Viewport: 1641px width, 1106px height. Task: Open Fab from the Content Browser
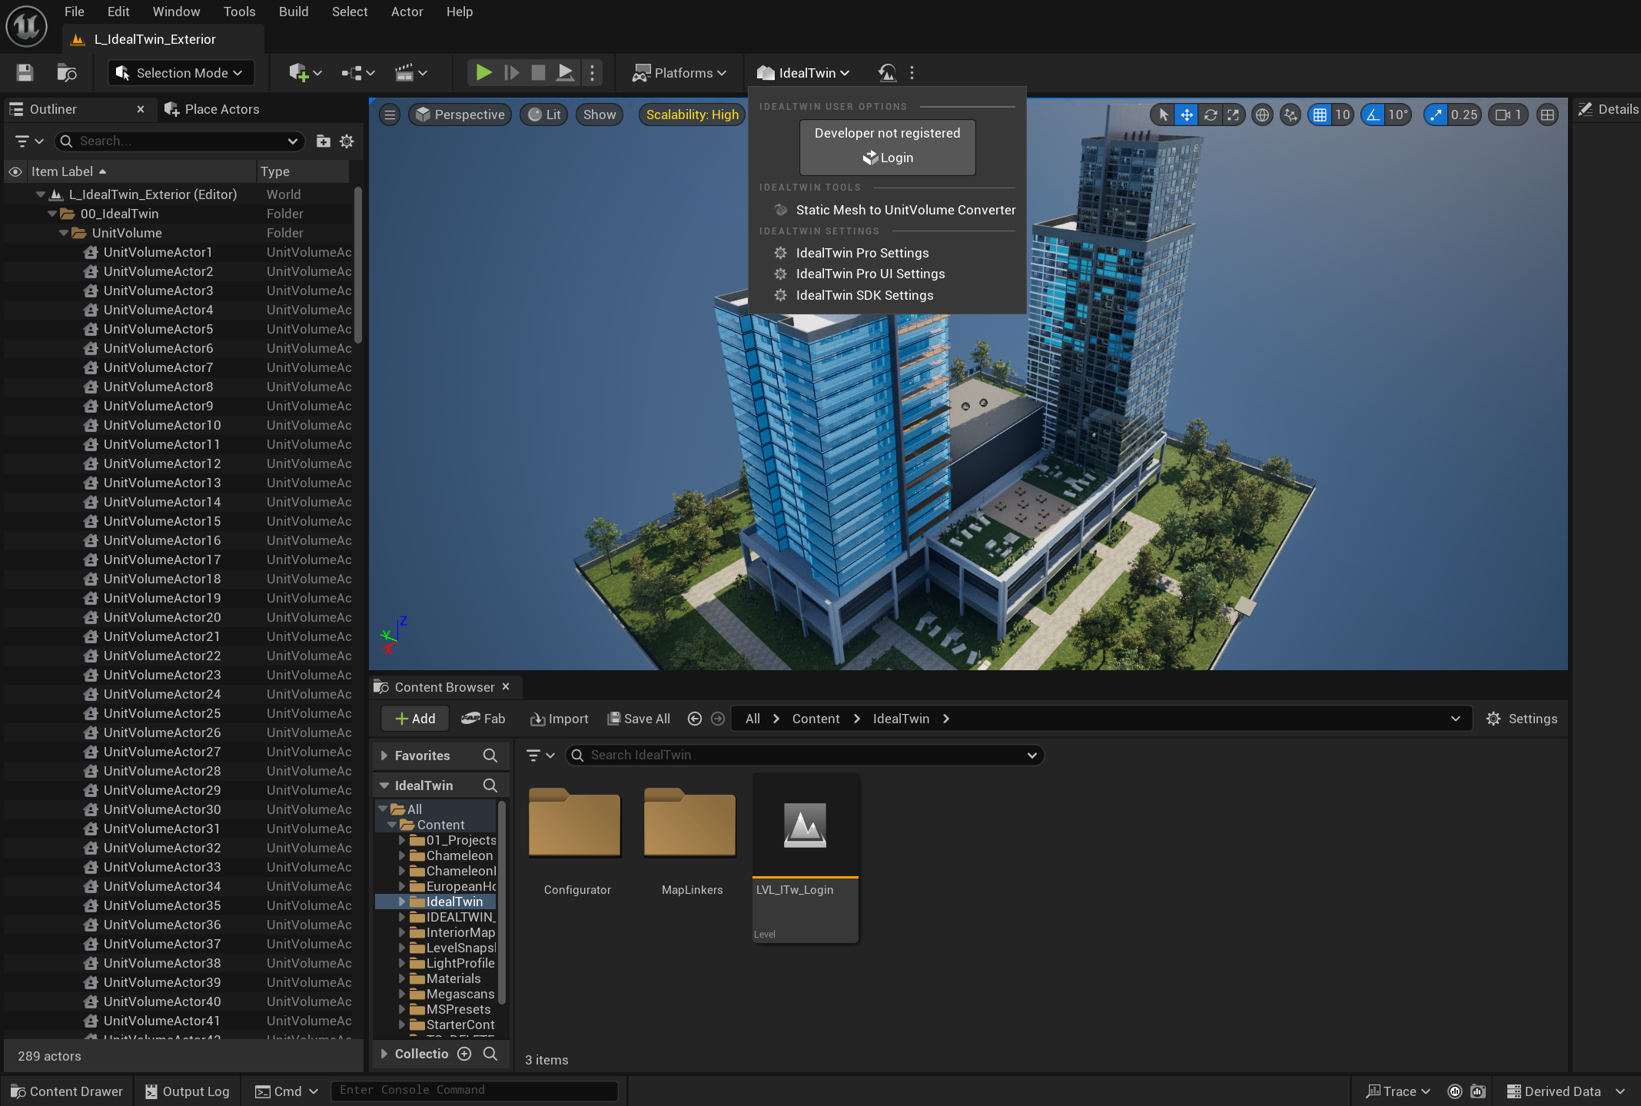pos(483,719)
